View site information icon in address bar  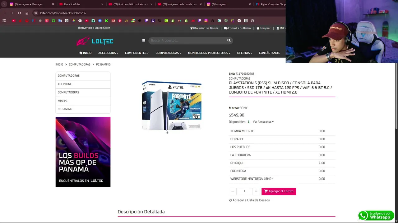[36, 13]
